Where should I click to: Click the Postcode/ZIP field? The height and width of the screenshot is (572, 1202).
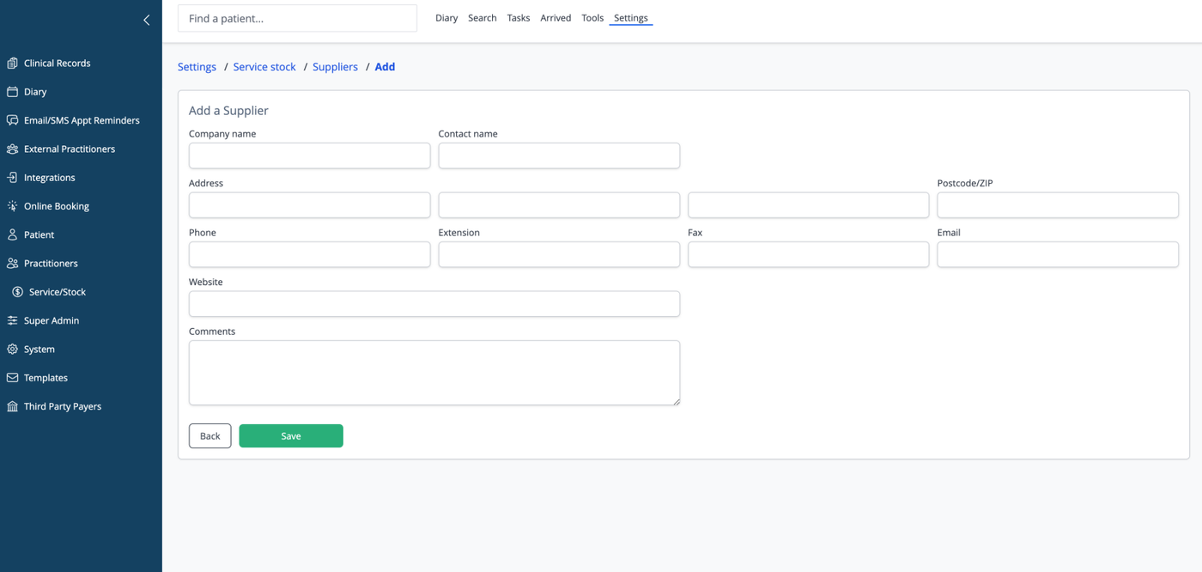pos(1058,205)
